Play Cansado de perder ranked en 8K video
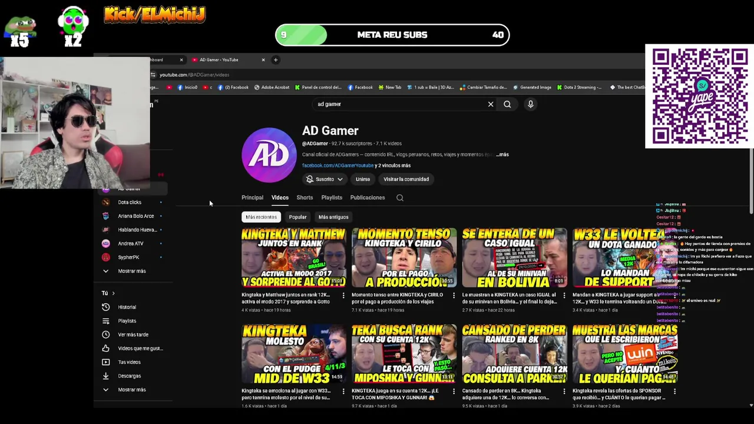The image size is (754, 424). pos(514,354)
